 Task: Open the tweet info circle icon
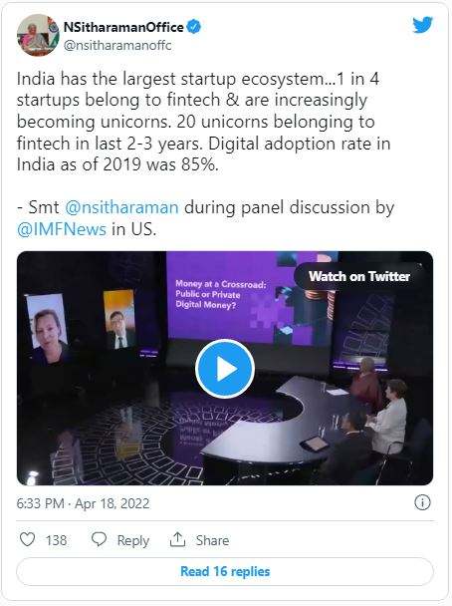pyautogui.click(x=422, y=502)
